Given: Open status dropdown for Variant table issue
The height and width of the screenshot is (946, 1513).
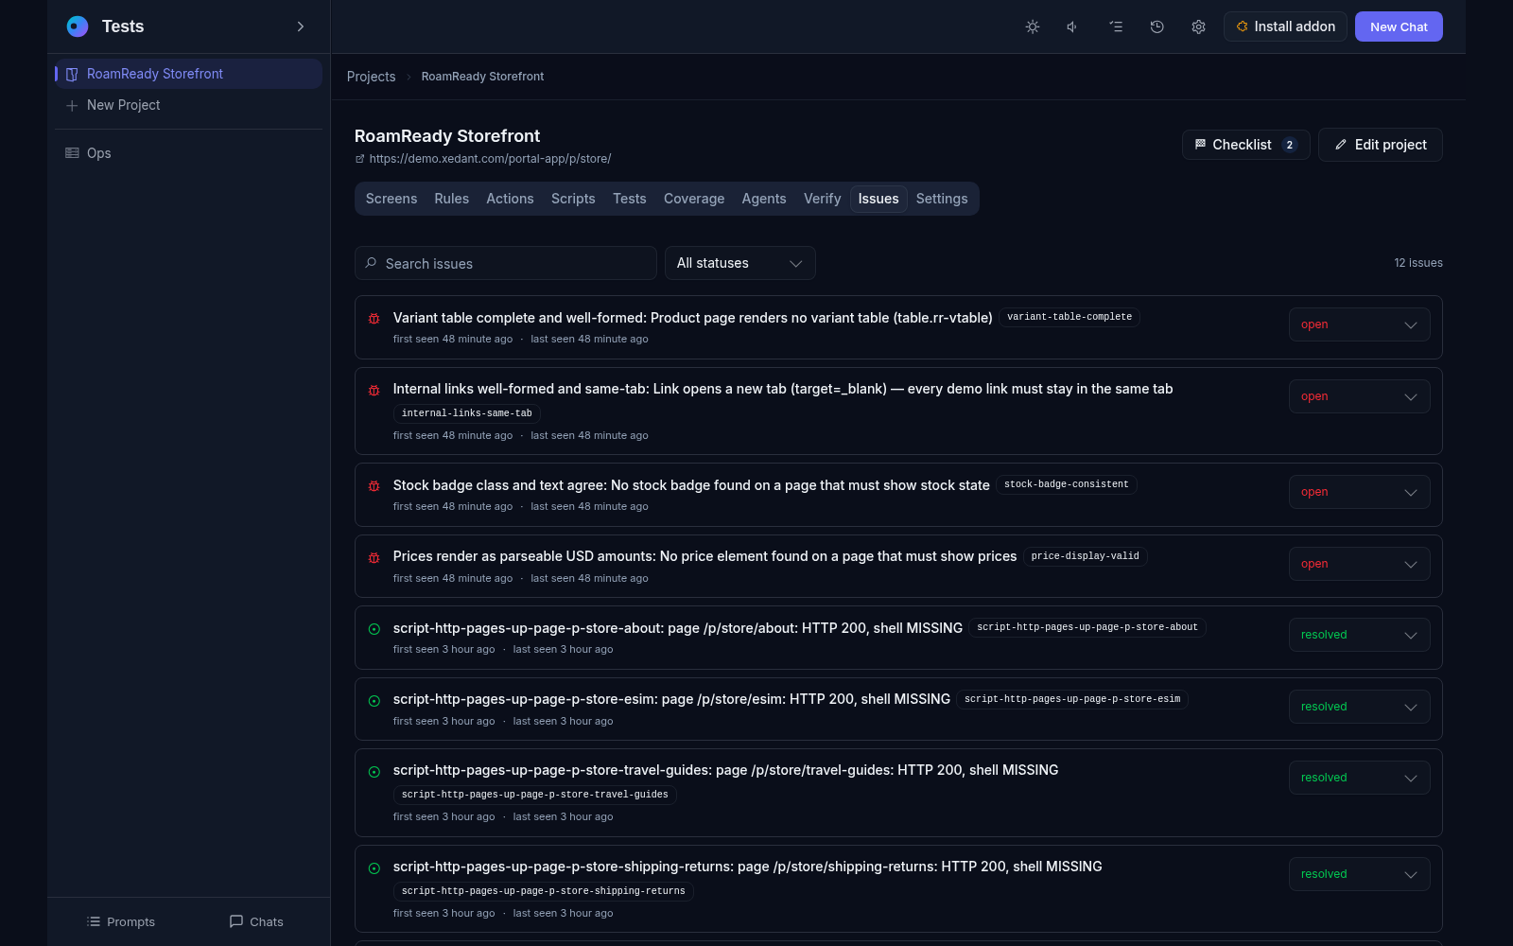Looking at the screenshot, I should pos(1360,324).
